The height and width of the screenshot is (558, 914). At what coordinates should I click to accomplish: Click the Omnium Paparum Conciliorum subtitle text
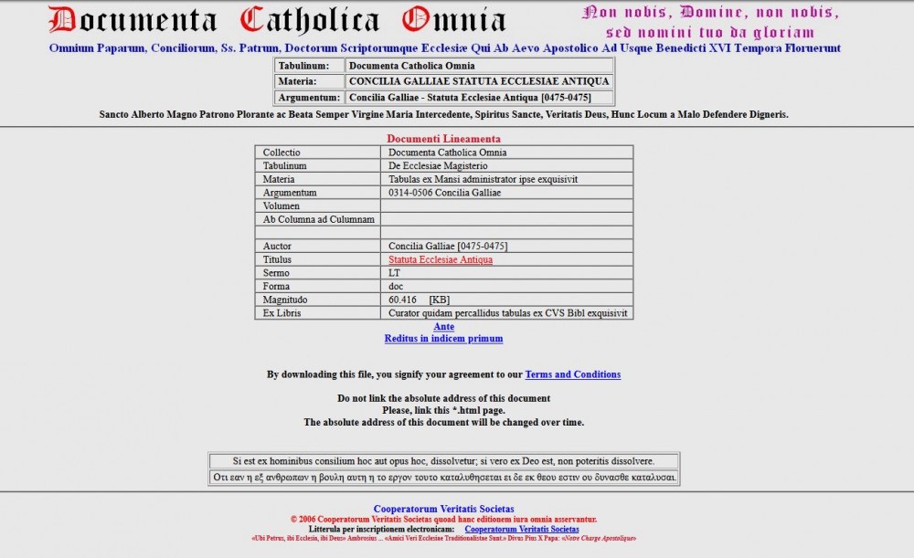tap(445, 48)
